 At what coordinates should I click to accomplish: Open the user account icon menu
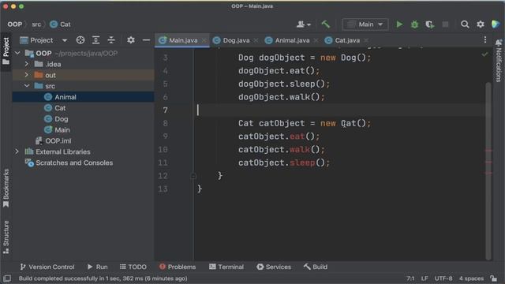click(303, 24)
